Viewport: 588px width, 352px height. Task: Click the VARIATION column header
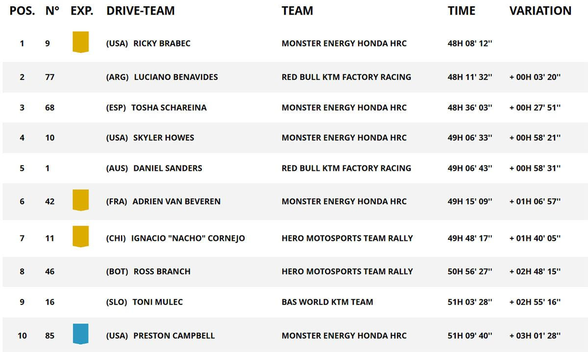click(540, 11)
